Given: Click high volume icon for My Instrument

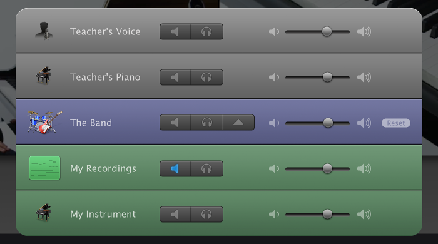Looking at the screenshot, I should coord(364,214).
